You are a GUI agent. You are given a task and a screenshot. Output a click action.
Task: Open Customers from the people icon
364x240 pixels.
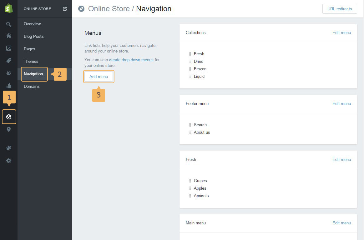(9, 73)
